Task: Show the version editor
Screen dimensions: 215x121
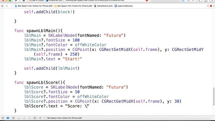Action: tap(194, 1)
